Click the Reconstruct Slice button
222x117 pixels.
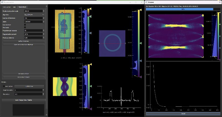(x=24, y=74)
